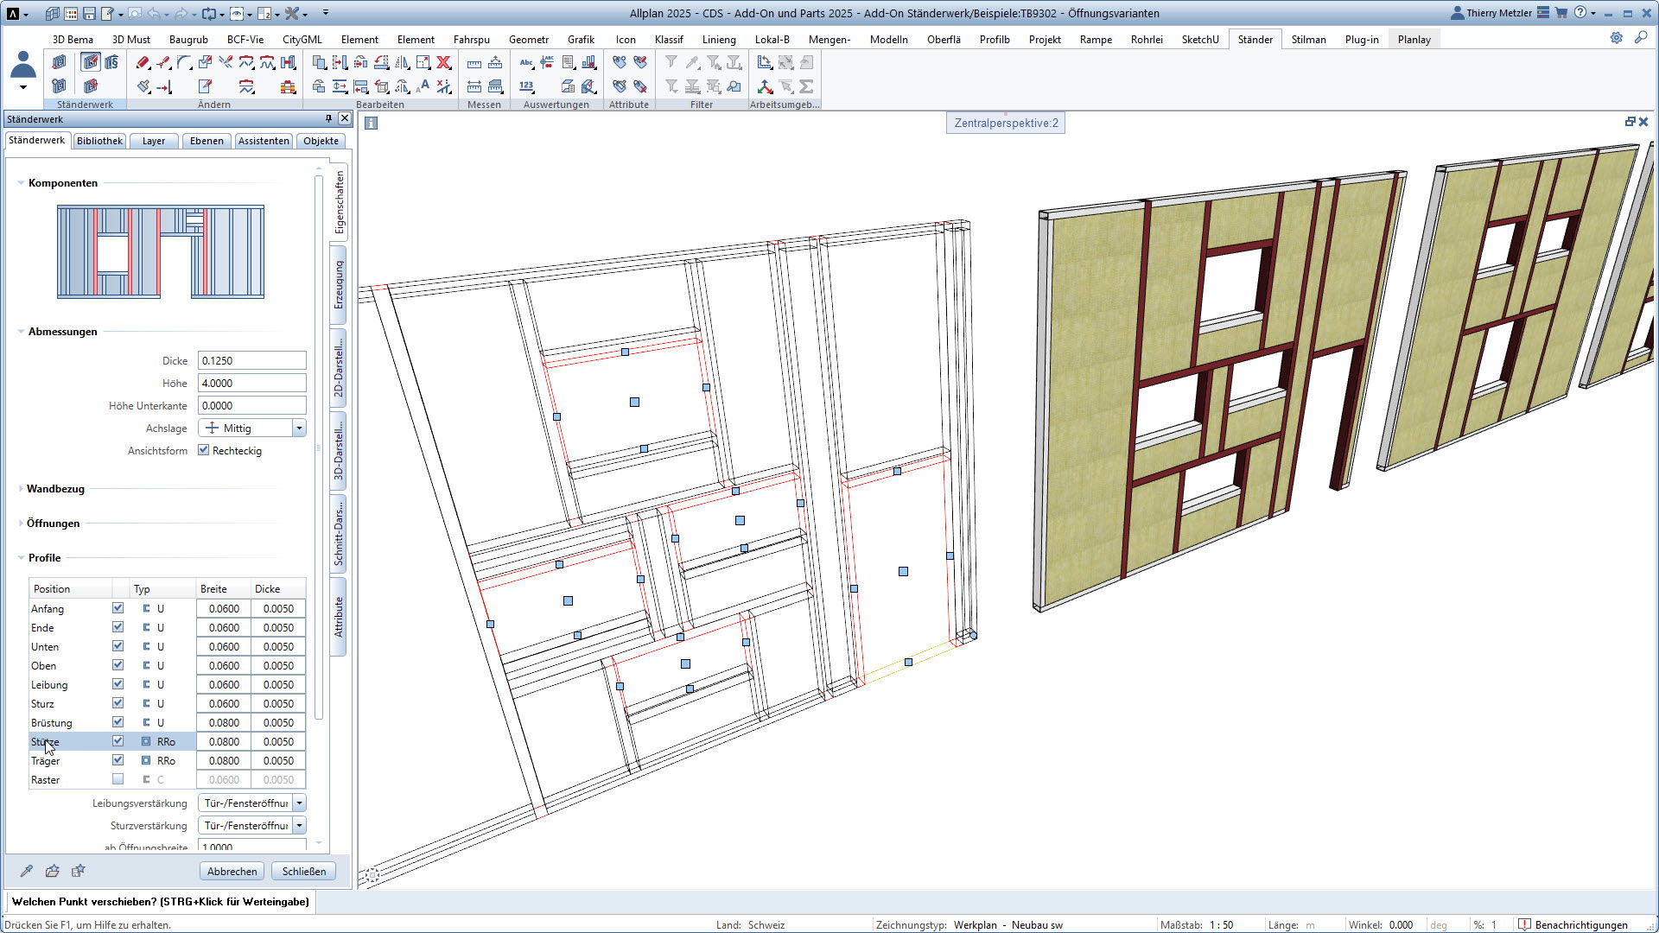Click Breite cell of Stütze row
Screen dimensions: 1659x933
click(224, 741)
